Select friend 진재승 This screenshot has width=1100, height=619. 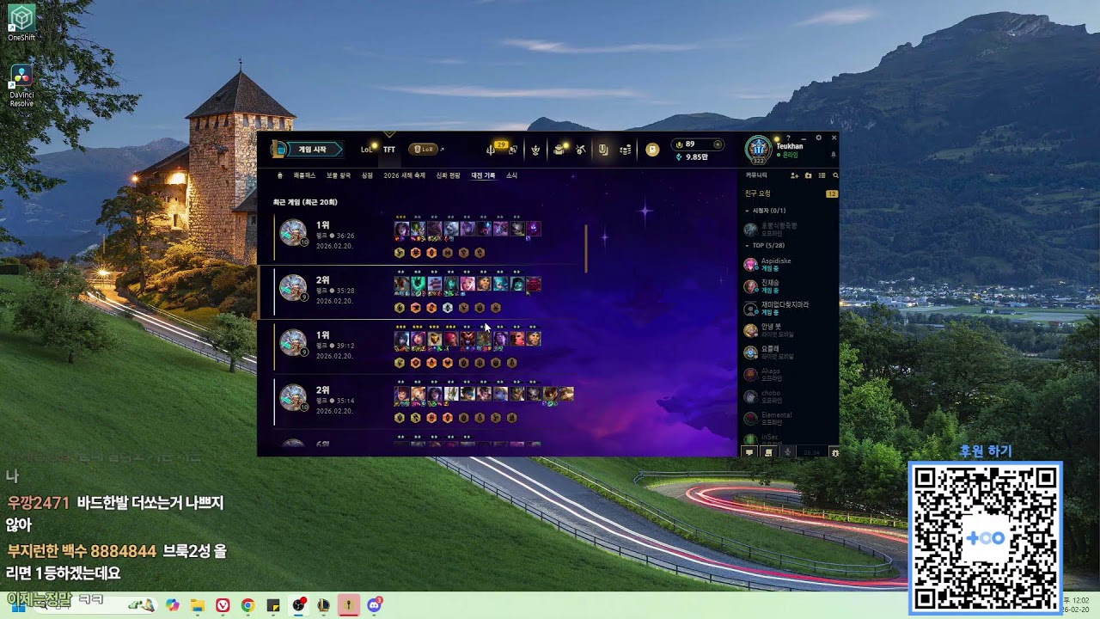pyautogui.click(x=789, y=286)
